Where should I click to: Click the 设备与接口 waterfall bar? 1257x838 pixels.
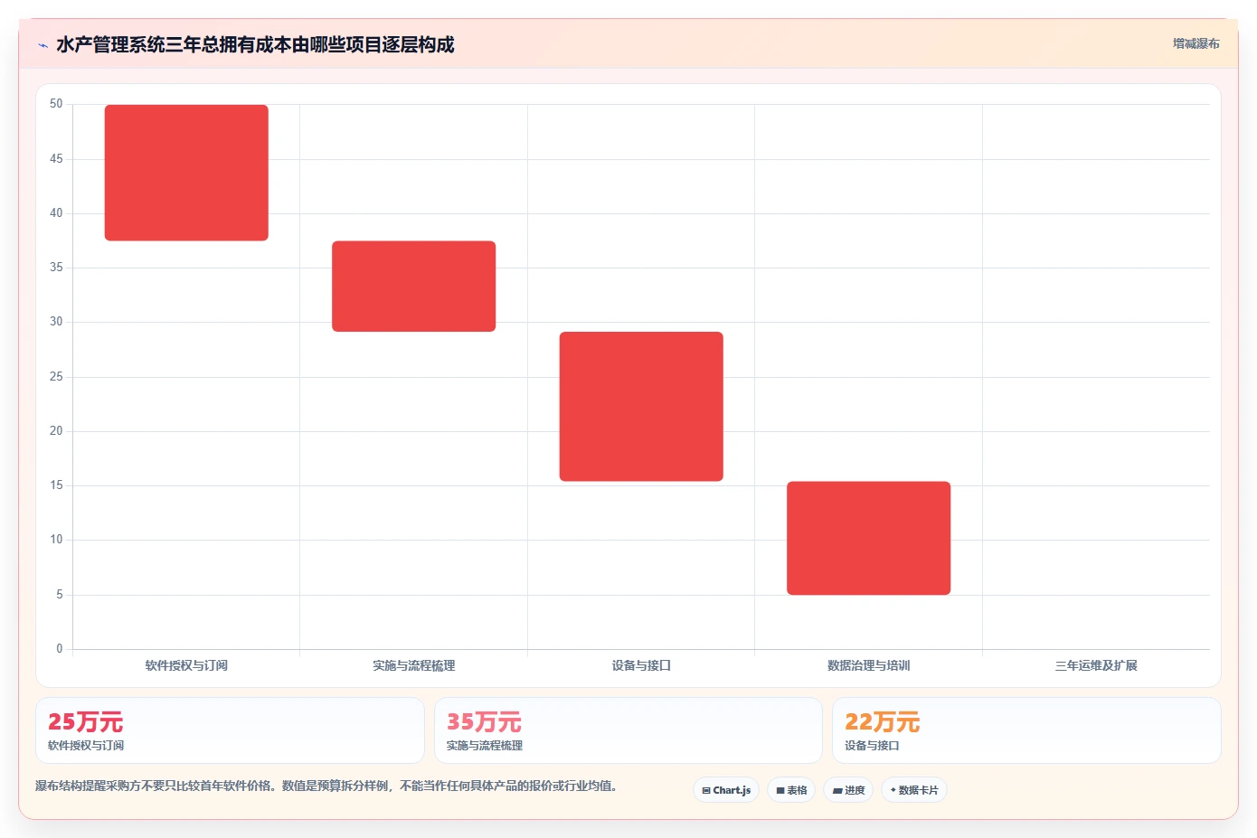click(x=641, y=407)
